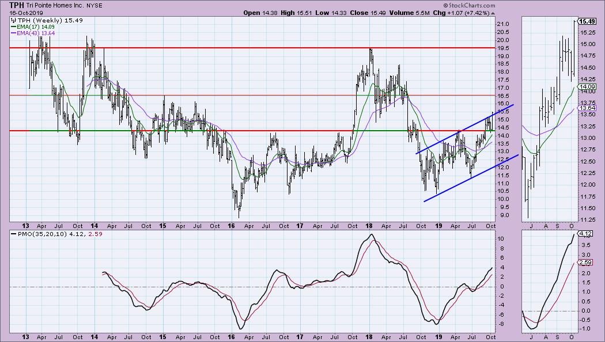Click the 3.5 label on the PMO zoom axis
This screenshot has width=605, height=342.
pos(585,245)
